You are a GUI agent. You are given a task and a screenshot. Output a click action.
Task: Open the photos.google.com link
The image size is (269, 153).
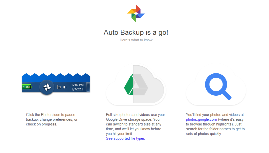[x=201, y=119]
